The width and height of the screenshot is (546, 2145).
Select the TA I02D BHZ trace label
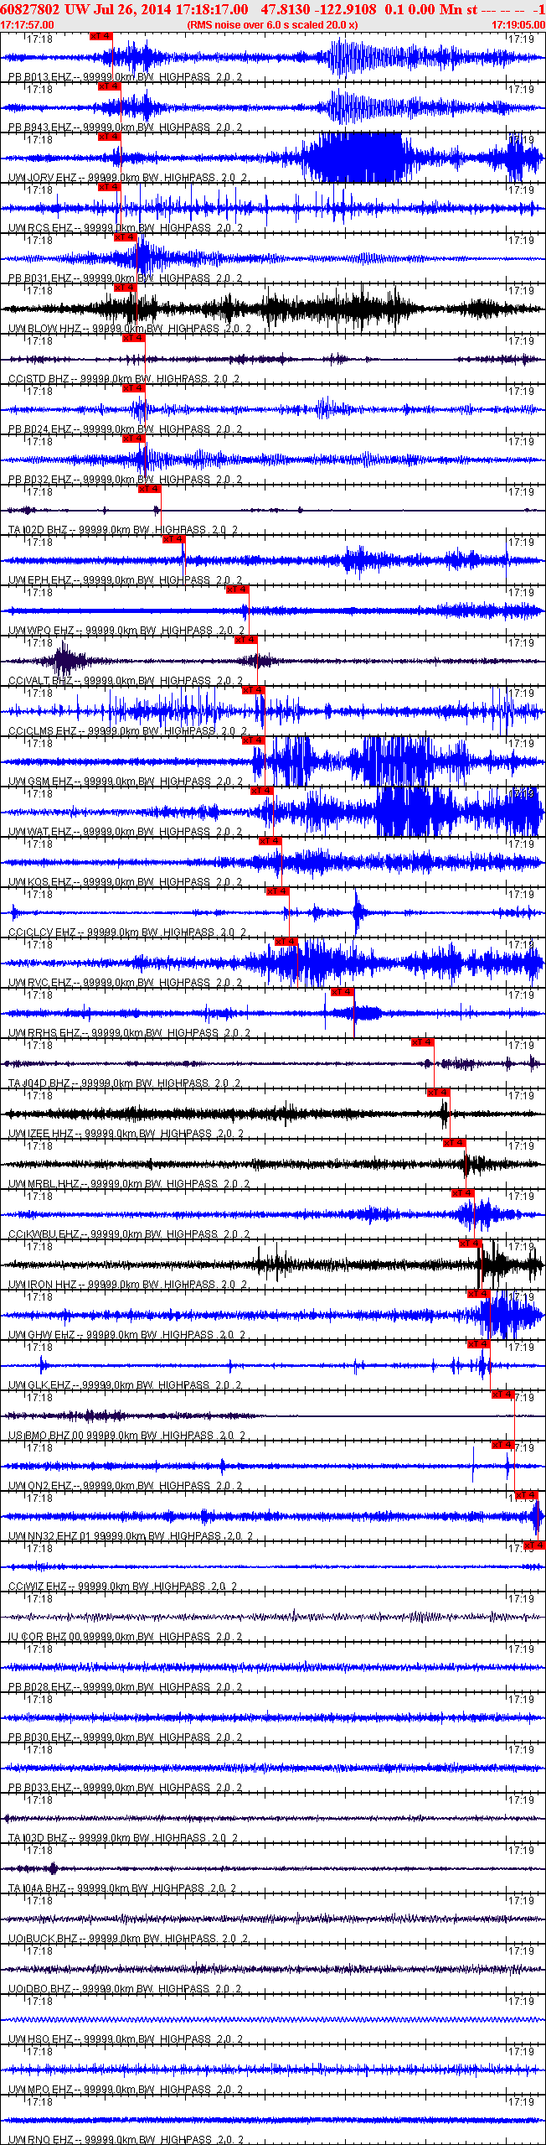(x=123, y=530)
